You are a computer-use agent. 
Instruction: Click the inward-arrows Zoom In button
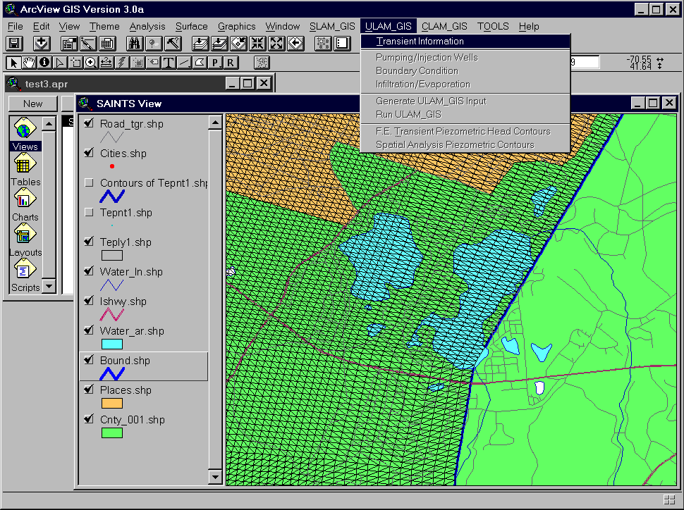click(258, 43)
